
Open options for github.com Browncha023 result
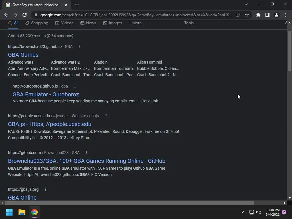coord(87,153)
